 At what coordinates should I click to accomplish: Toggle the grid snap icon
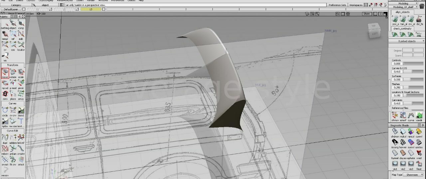pos(376,5)
